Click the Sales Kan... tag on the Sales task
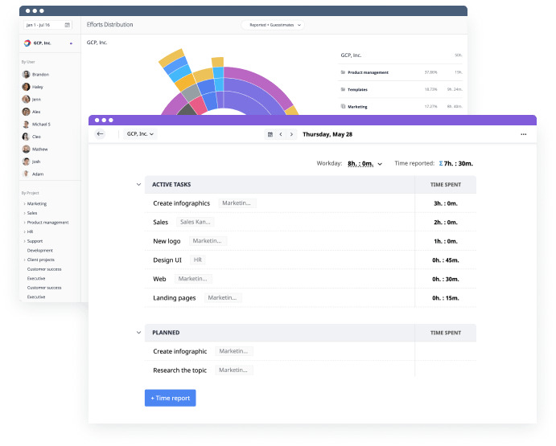This screenshot has height=446, width=556. (195, 222)
